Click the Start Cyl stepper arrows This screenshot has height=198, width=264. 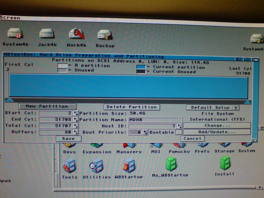pyautogui.click(x=76, y=113)
